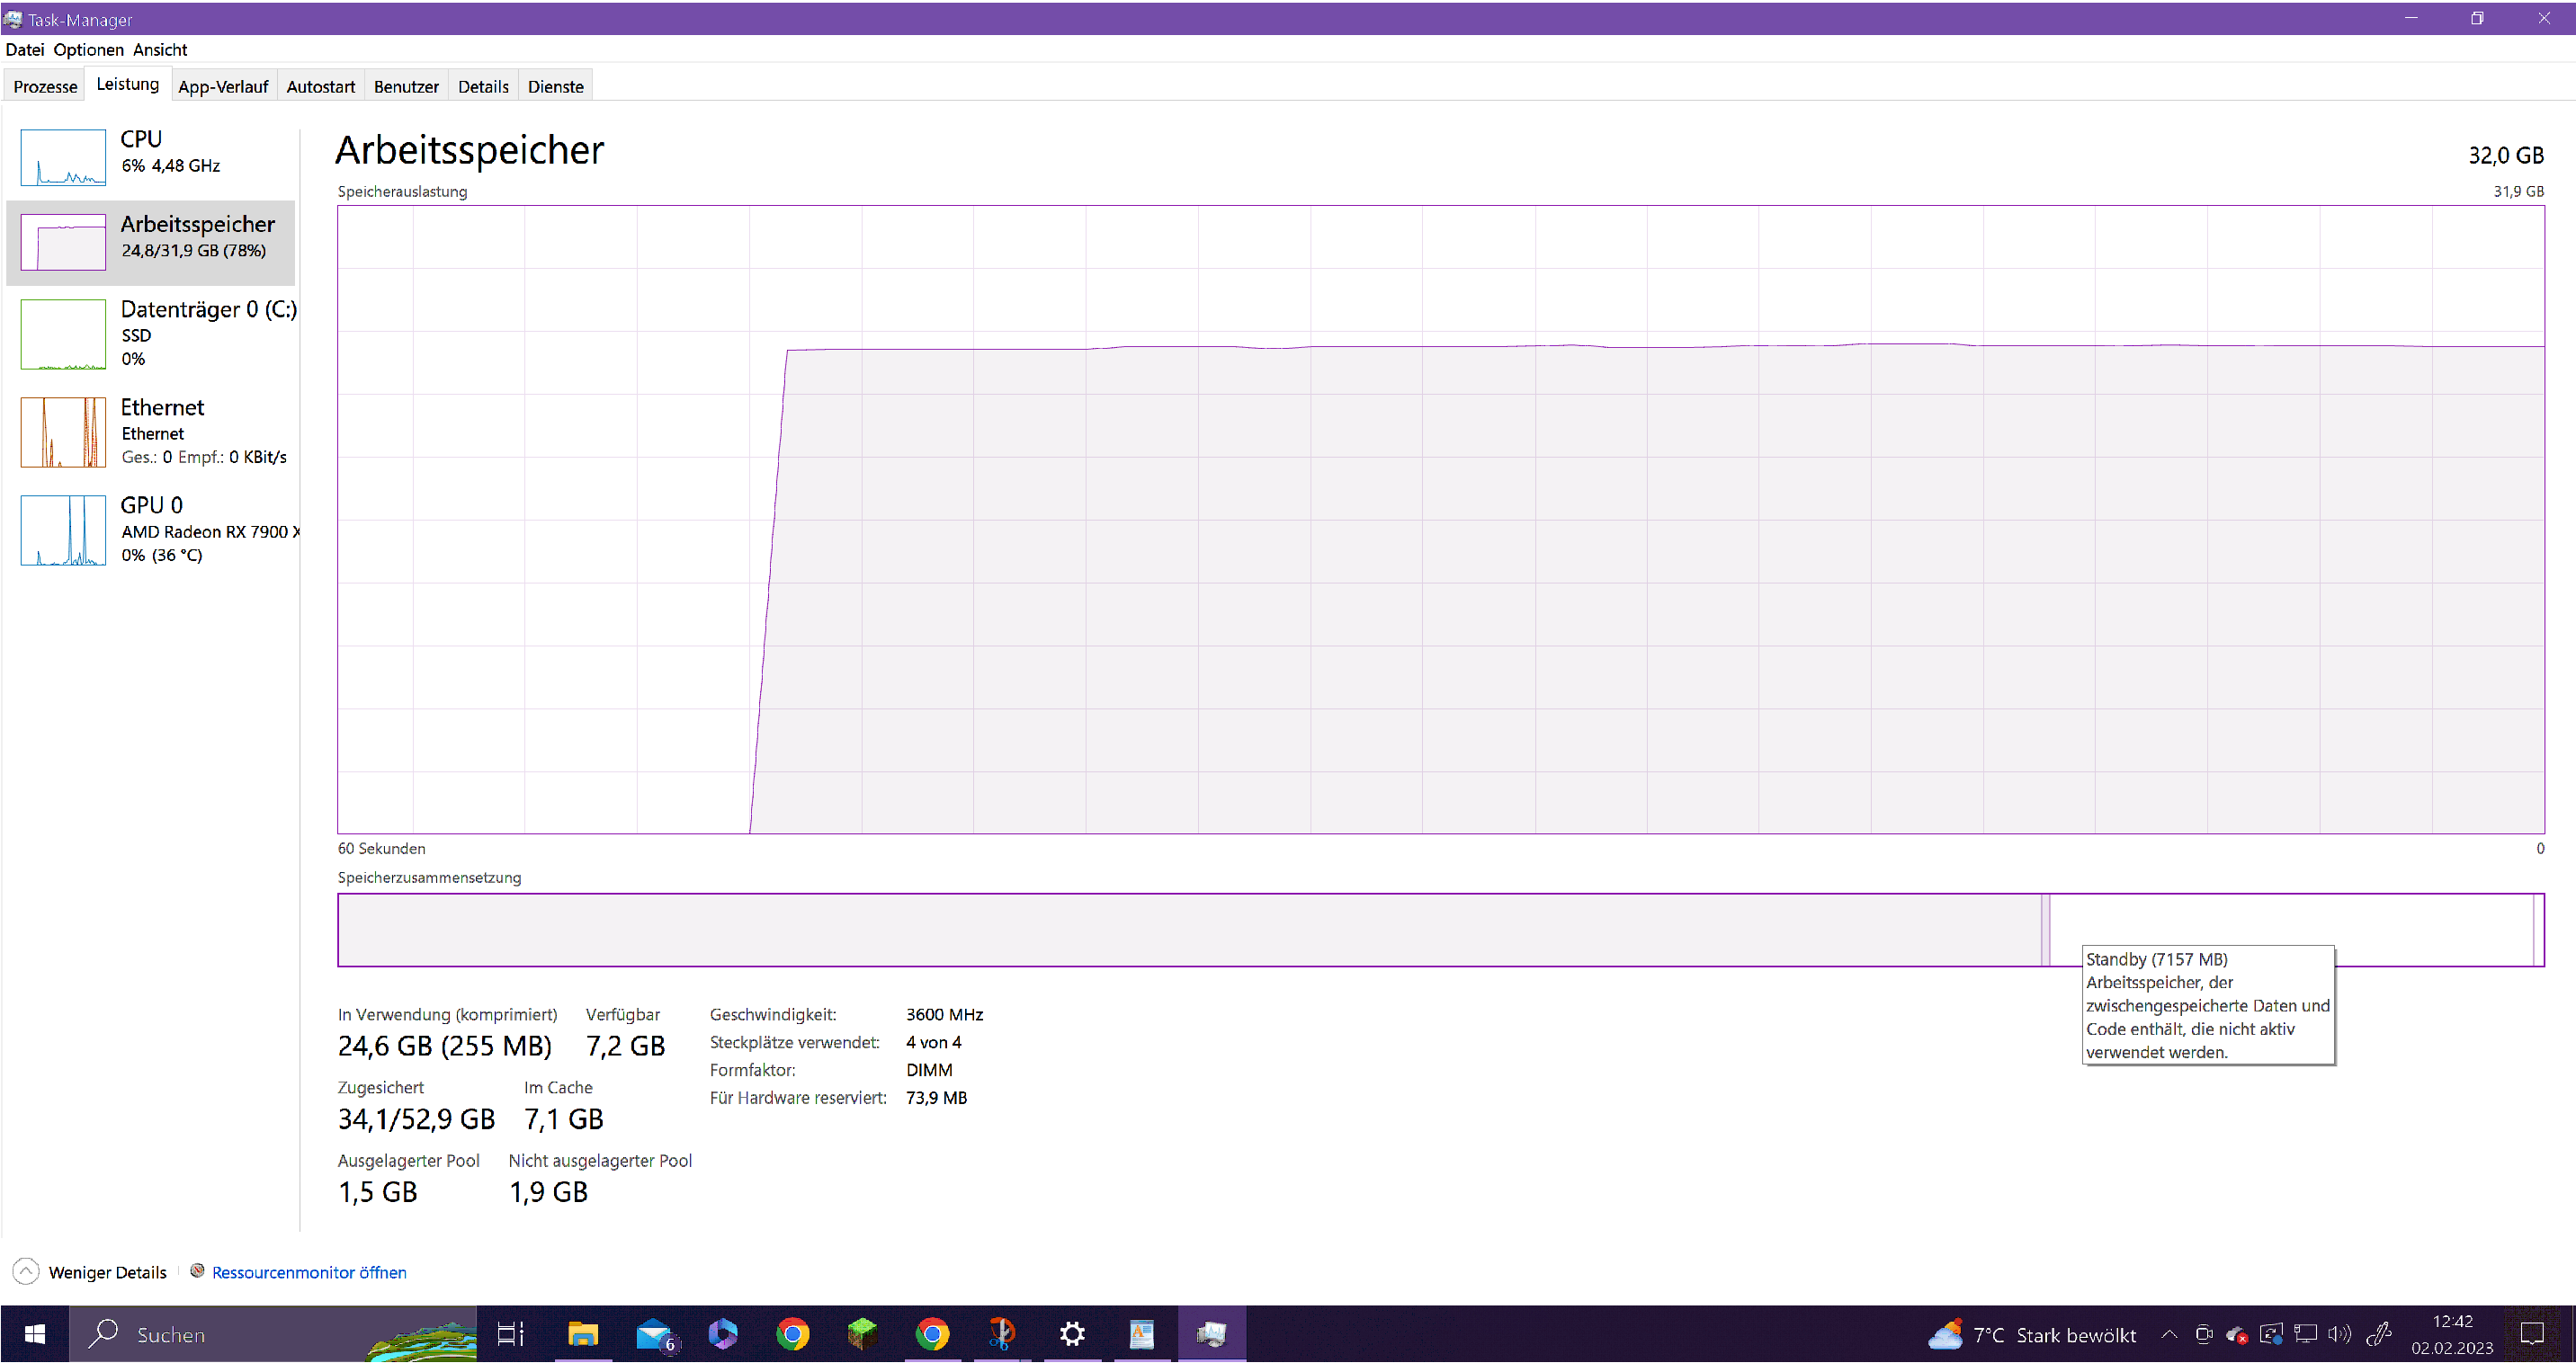Open File Explorer from the taskbar
This screenshot has width=2576, height=1363.
[x=583, y=1334]
